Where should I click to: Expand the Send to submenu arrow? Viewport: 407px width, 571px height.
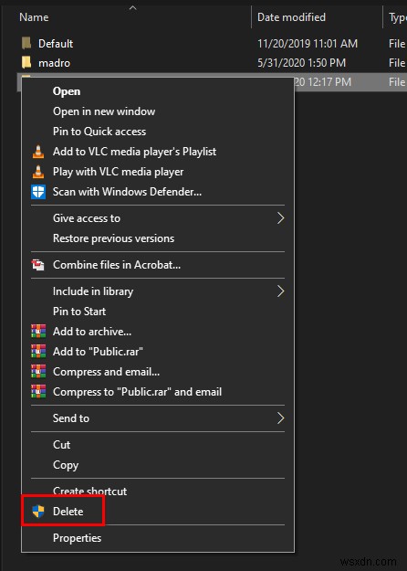(280, 418)
